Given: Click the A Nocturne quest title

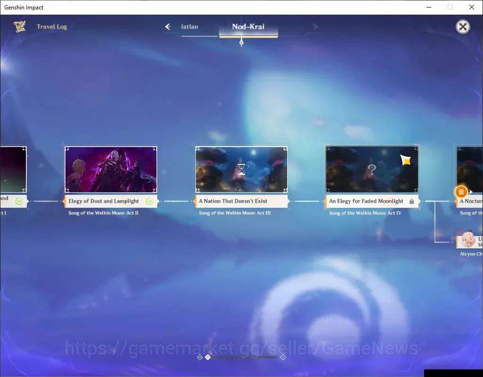Looking at the screenshot, I should point(471,201).
